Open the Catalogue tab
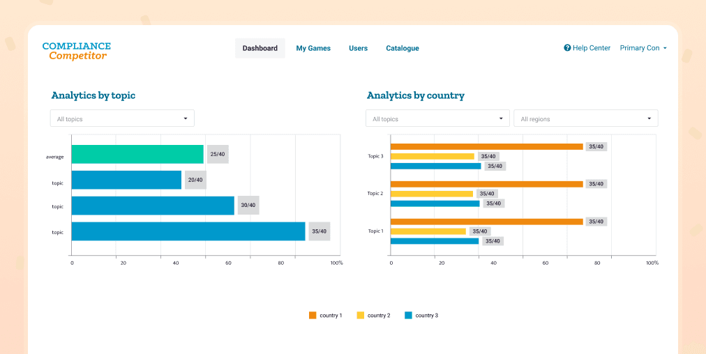 pos(403,48)
